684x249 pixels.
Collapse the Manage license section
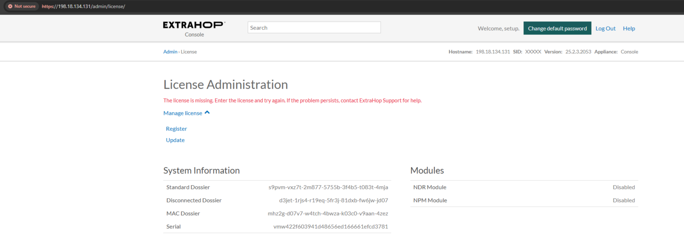point(187,113)
